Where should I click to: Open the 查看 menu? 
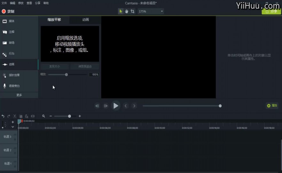29,3
